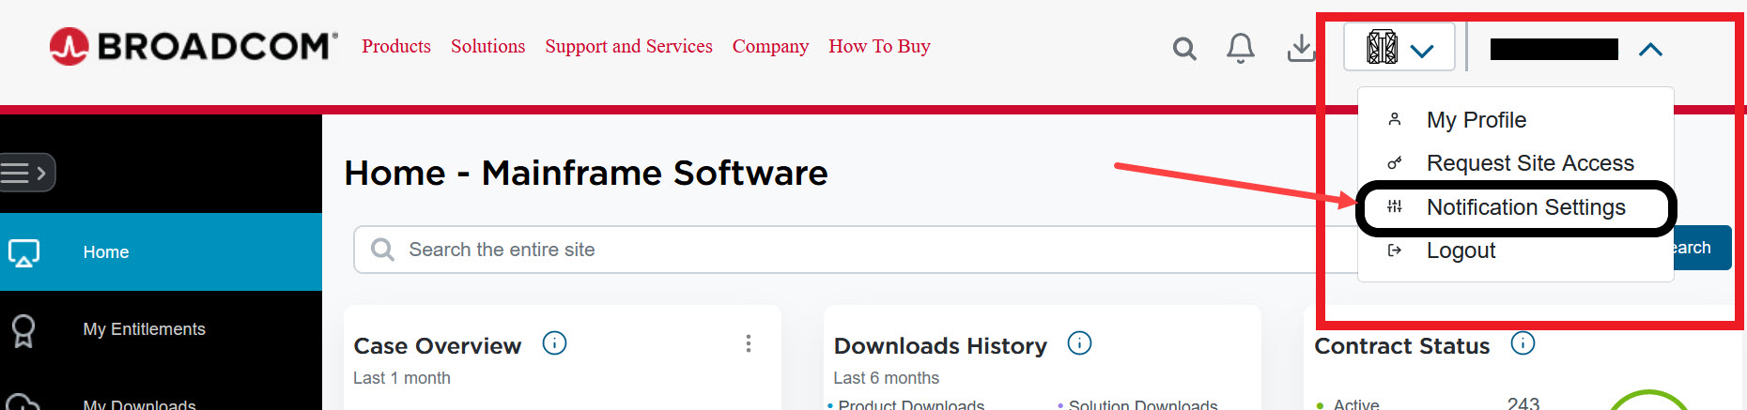The height and width of the screenshot is (410, 1747).
Task: Click the 'Last 6 months' text
Action: (x=887, y=378)
